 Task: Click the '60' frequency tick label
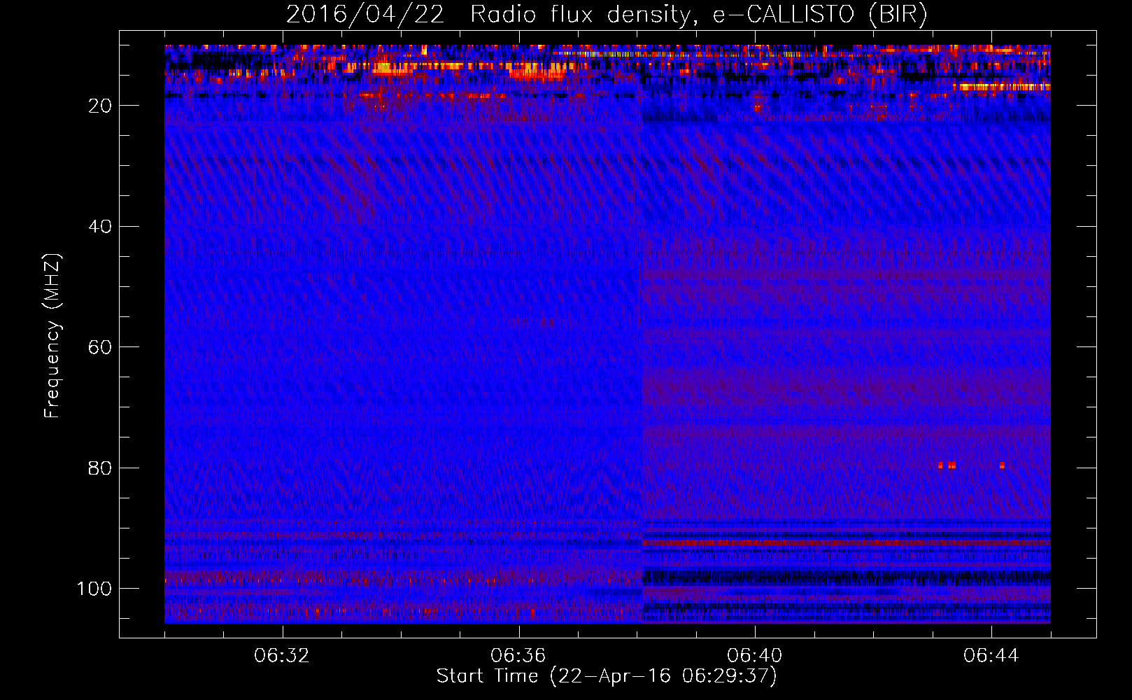(x=100, y=347)
